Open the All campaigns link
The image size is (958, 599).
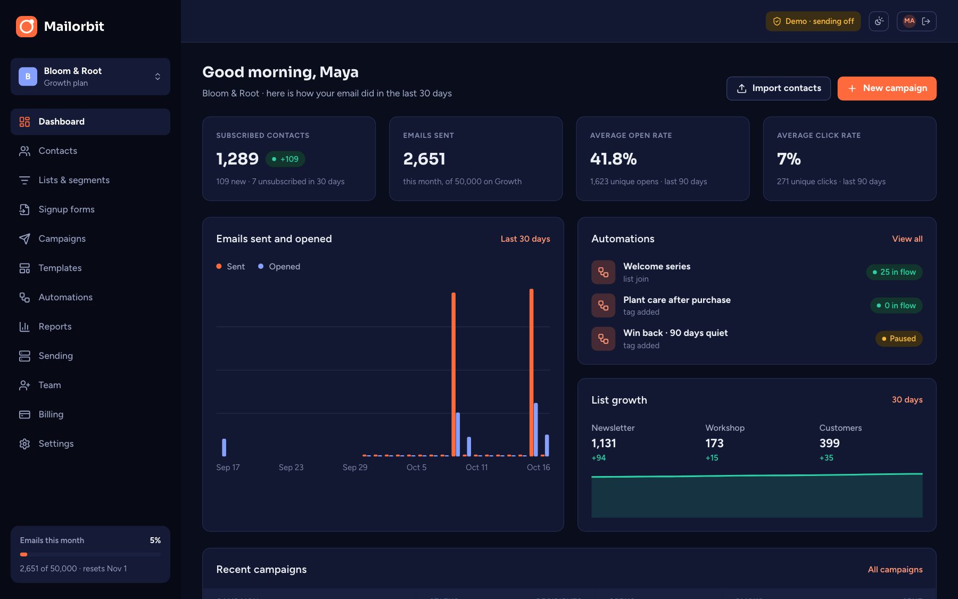click(x=895, y=570)
